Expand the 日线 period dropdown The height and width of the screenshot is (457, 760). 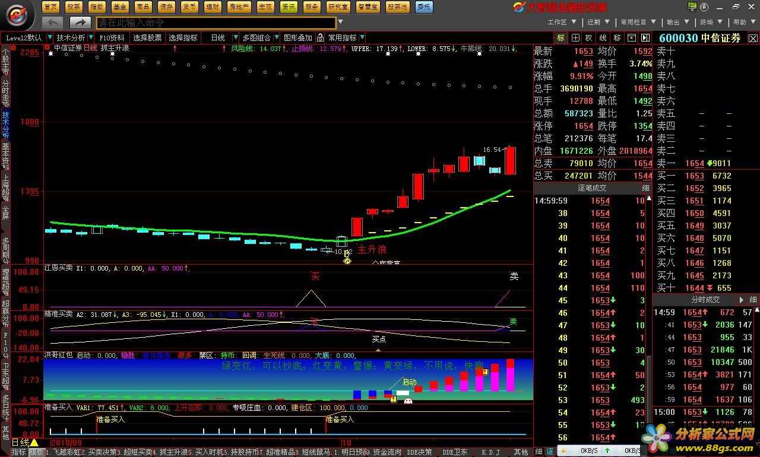[x=236, y=37]
